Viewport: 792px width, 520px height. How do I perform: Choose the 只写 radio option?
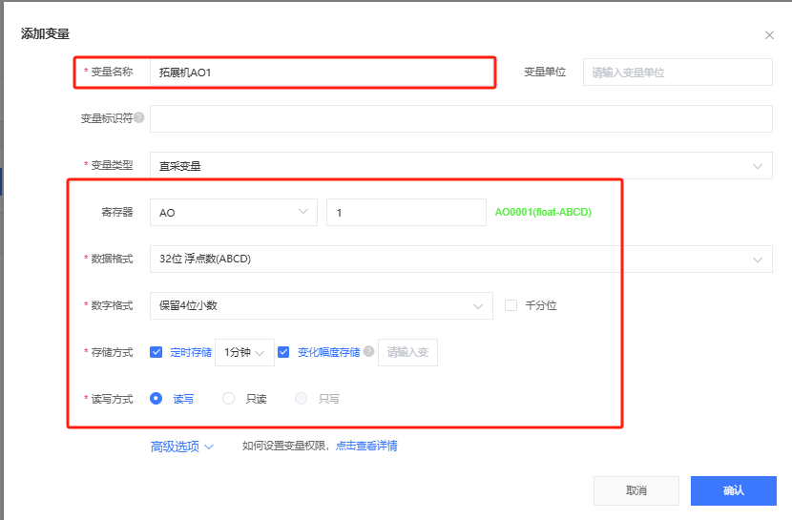pos(302,399)
